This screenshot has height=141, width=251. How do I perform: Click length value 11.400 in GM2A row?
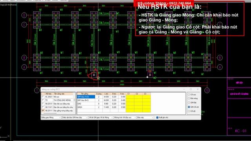pos(106,107)
